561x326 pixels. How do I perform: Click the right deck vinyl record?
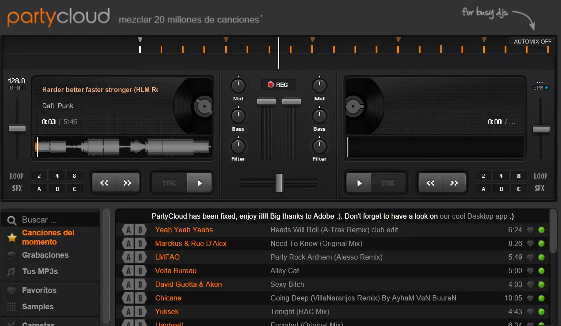(x=364, y=106)
